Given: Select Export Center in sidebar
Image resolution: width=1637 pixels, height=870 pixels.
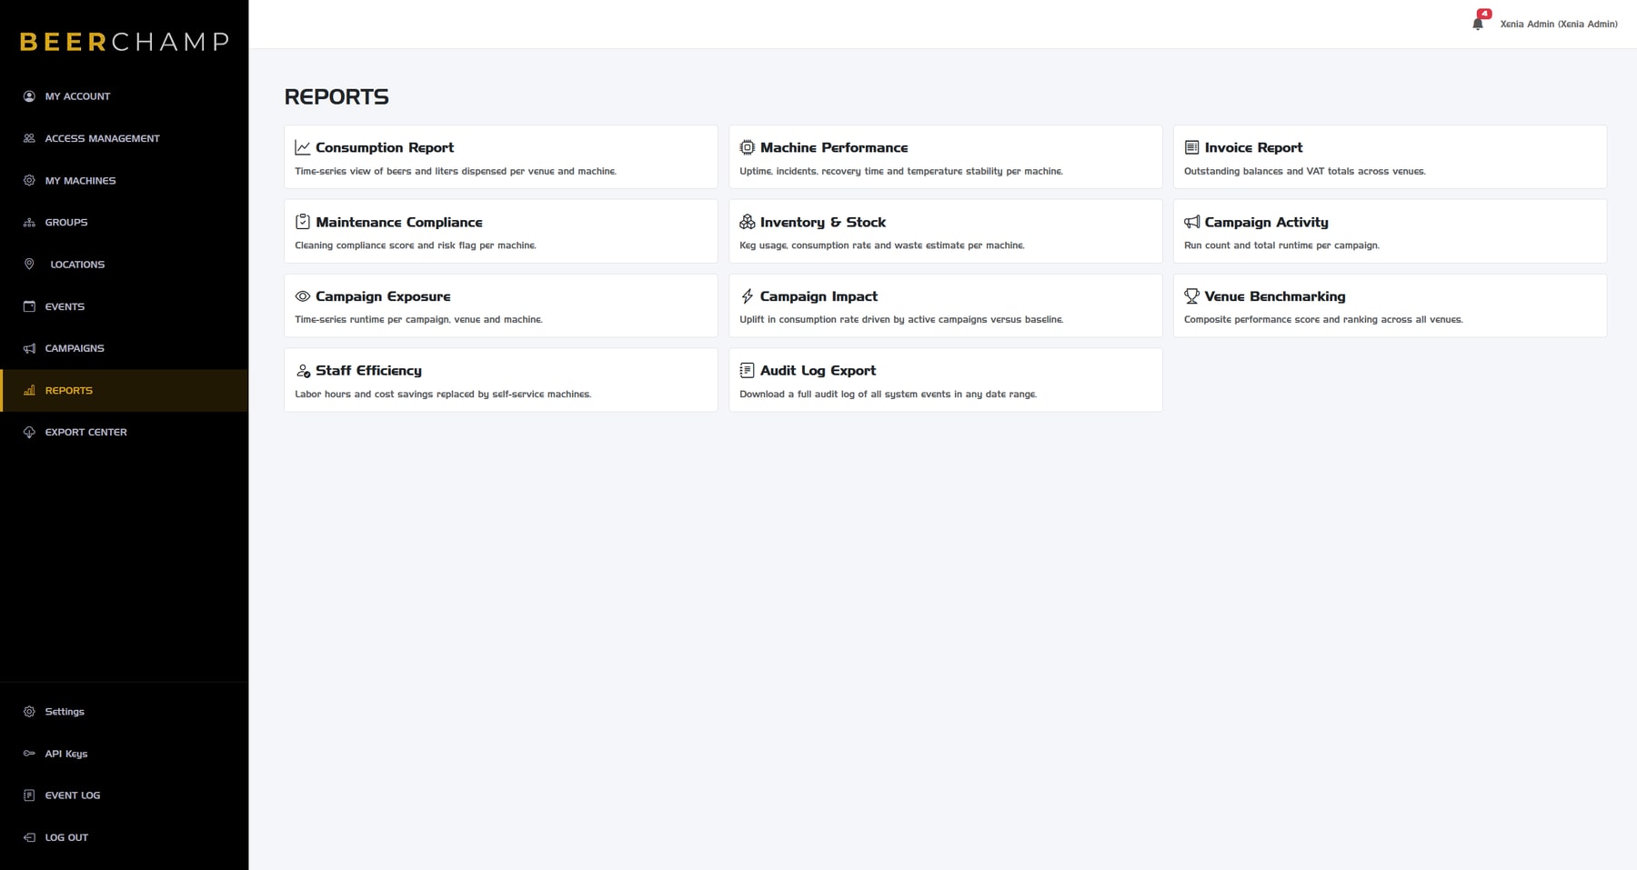Looking at the screenshot, I should 124,432.
